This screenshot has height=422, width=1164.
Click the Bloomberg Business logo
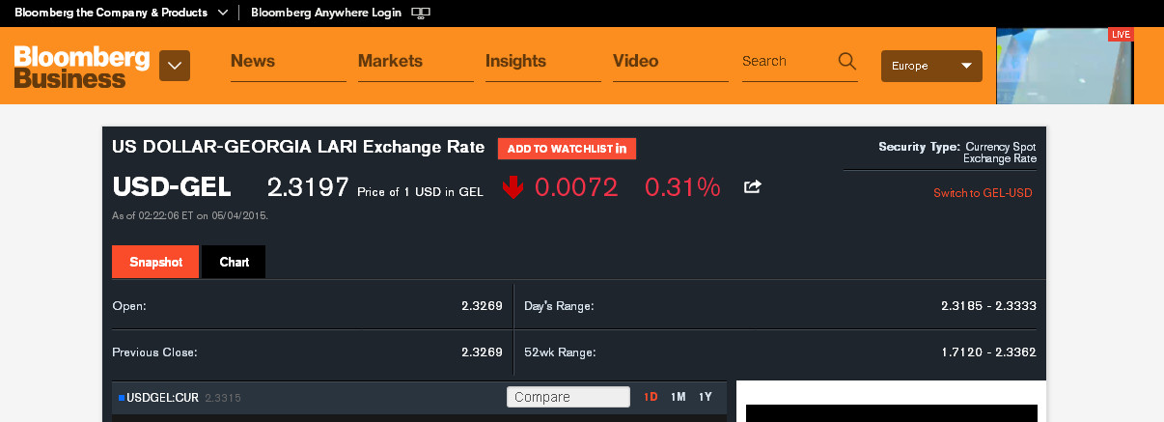click(x=82, y=66)
